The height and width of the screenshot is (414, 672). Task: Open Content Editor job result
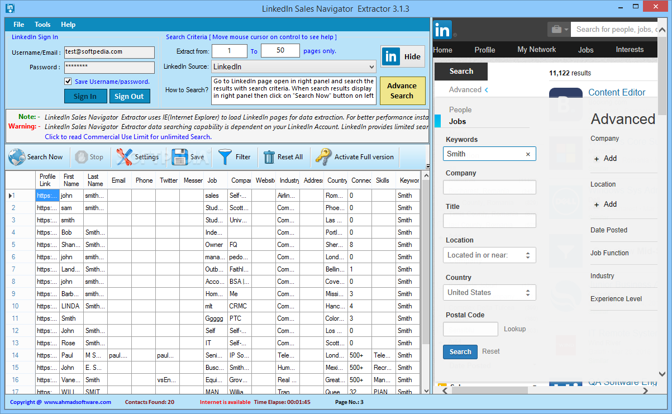[x=617, y=93]
